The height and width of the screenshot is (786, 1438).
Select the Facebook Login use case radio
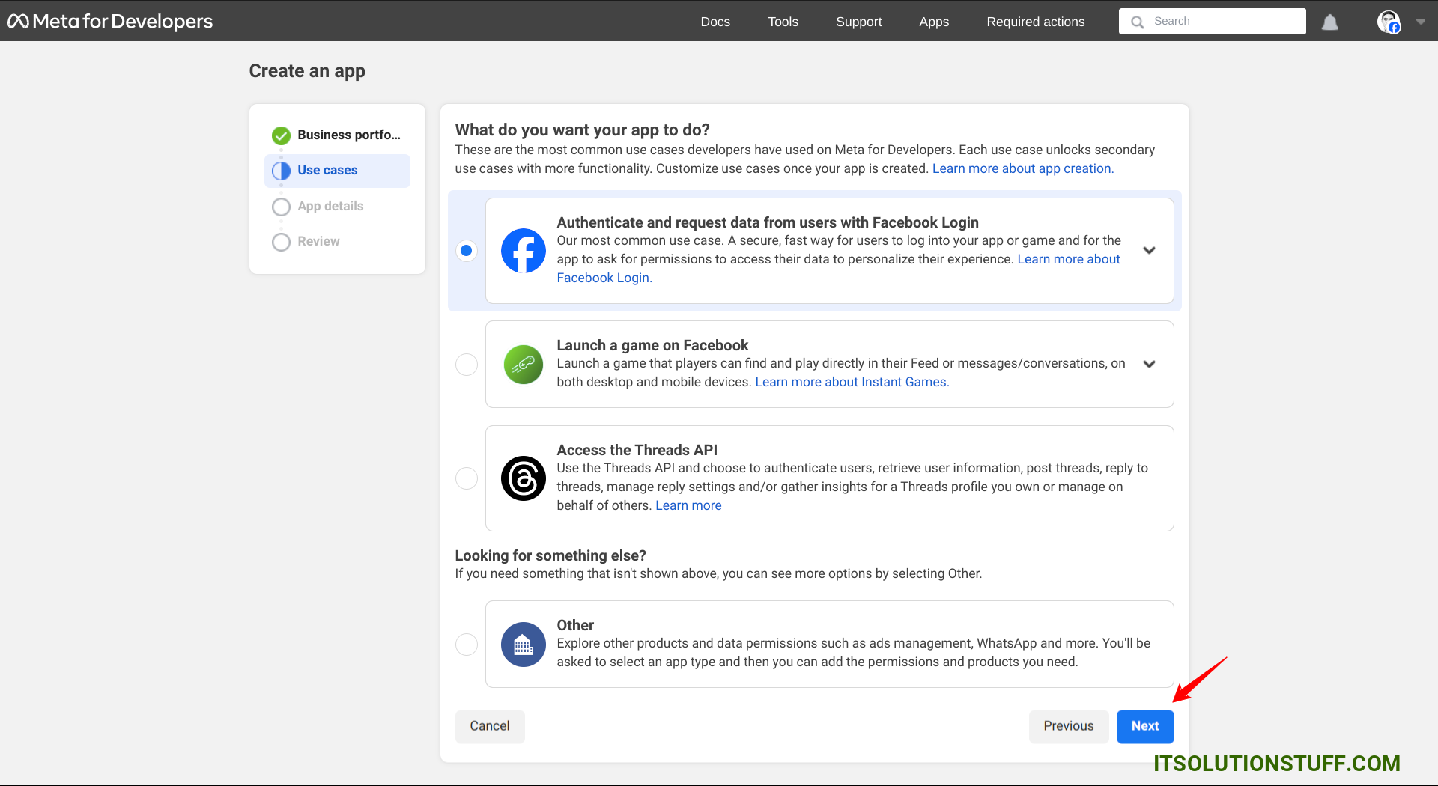467,251
